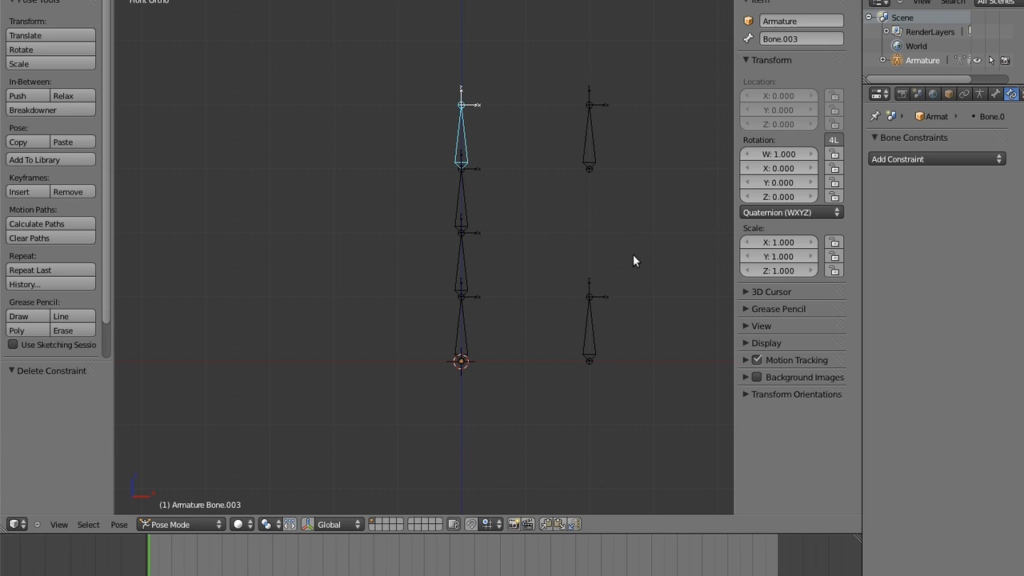
Task: Paste flipped pose with header icon
Action: point(574,524)
